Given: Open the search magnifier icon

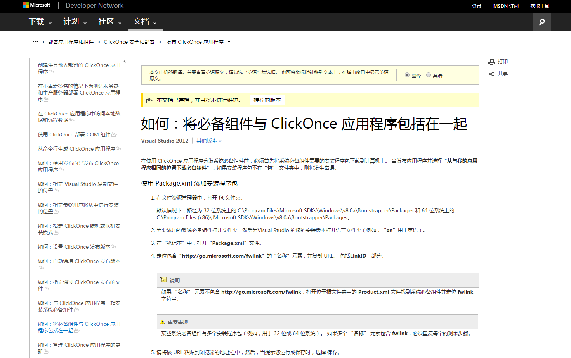Looking at the screenshot, I should coord(542,22).
